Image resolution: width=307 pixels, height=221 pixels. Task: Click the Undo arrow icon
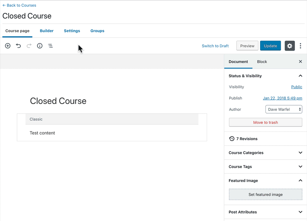[18, 46]
